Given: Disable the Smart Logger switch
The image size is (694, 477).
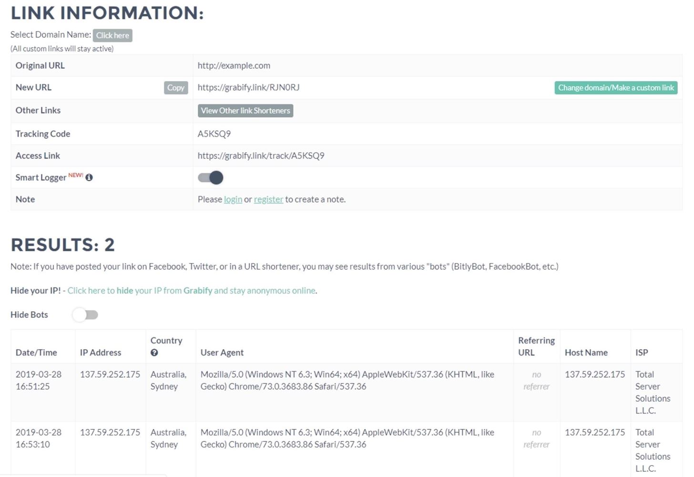Looking at the screenshot, I should pos(211,177).
